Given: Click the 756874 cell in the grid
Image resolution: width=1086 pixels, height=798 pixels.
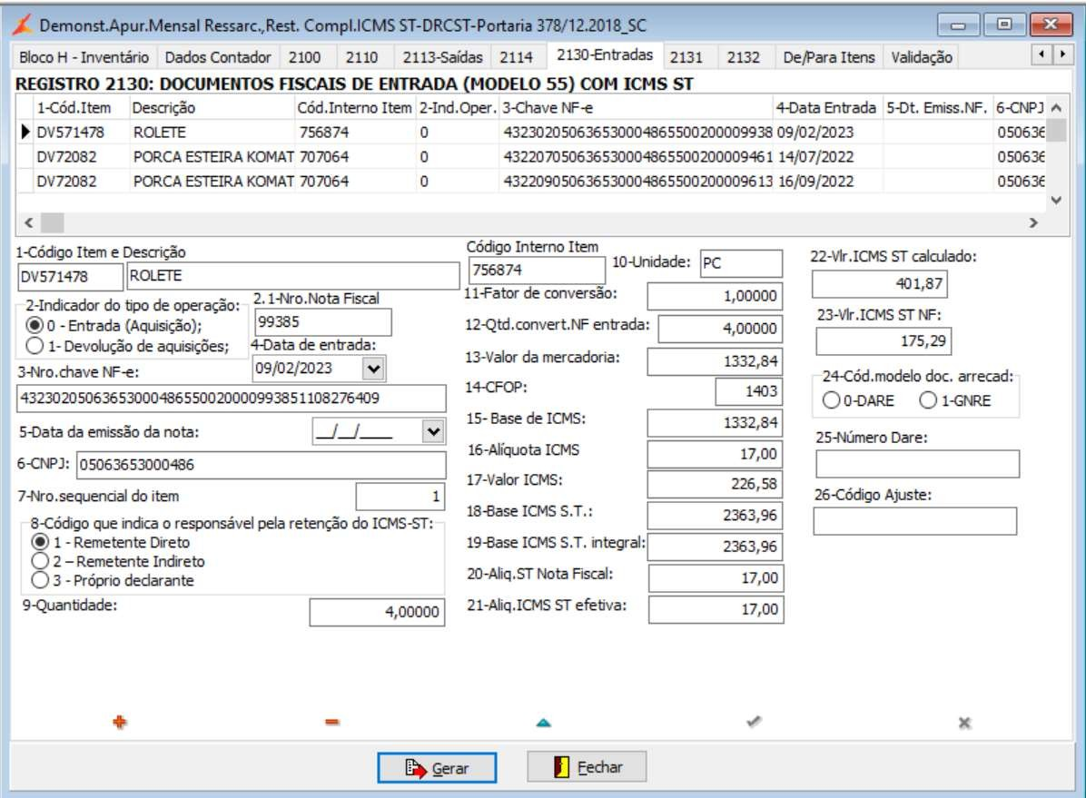Looking at the screenshot, I should click(355, 133).
